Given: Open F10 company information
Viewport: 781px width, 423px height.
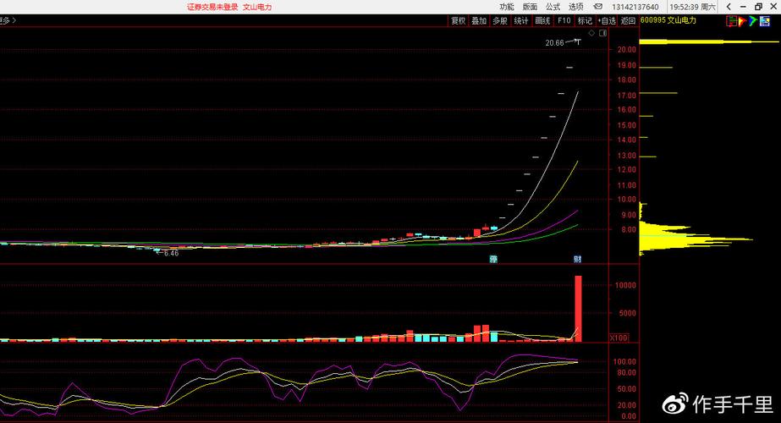Looking at the screenshot, I should tap(564, 20).
